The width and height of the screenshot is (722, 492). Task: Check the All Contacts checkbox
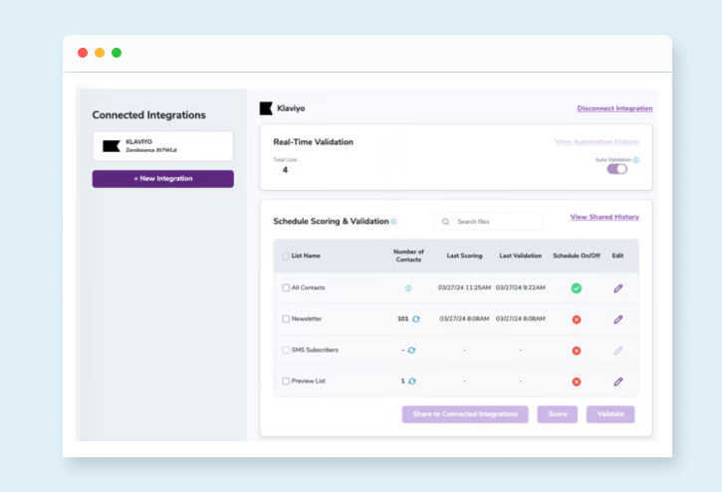click(x=286, y=288)
